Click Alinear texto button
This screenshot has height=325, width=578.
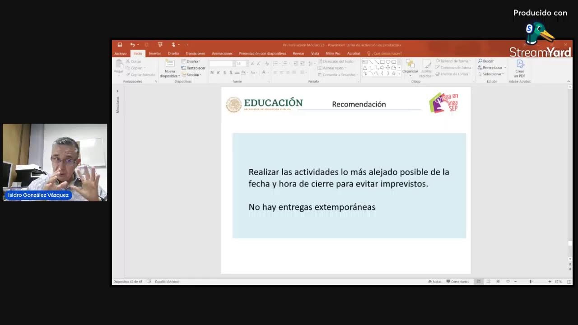point(332,68)
